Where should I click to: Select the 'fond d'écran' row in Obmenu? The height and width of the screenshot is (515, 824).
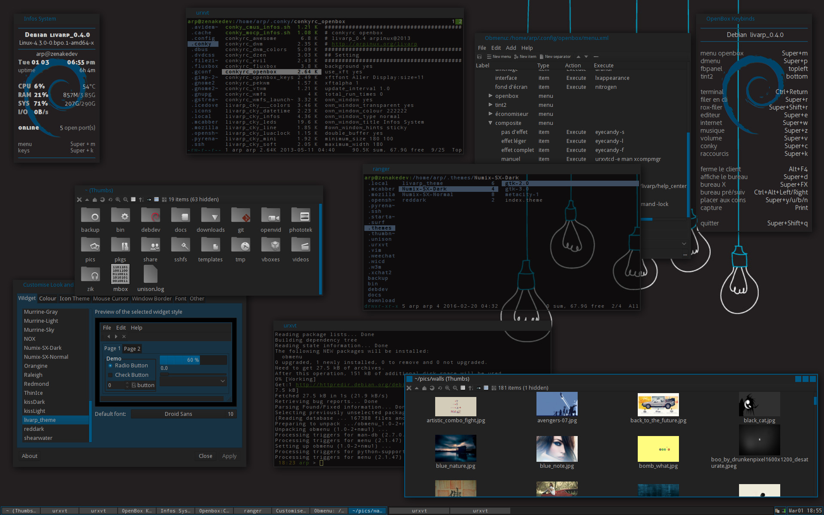pos(582,87)
